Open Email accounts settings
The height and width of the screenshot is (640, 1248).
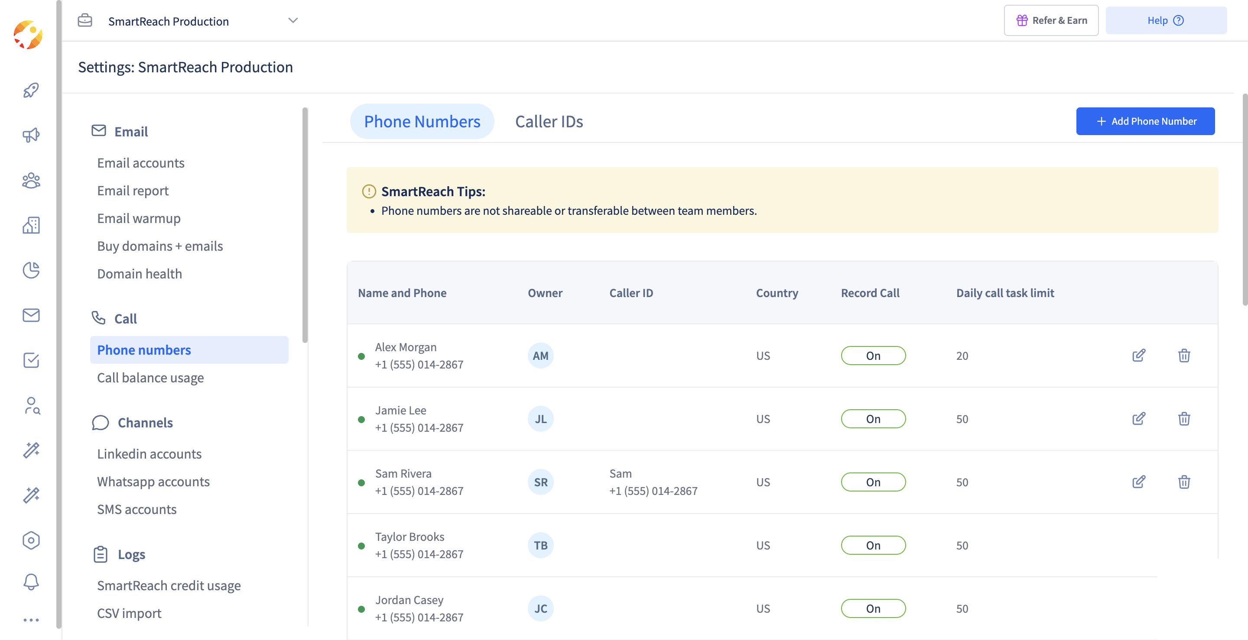[x=140, y=163]
